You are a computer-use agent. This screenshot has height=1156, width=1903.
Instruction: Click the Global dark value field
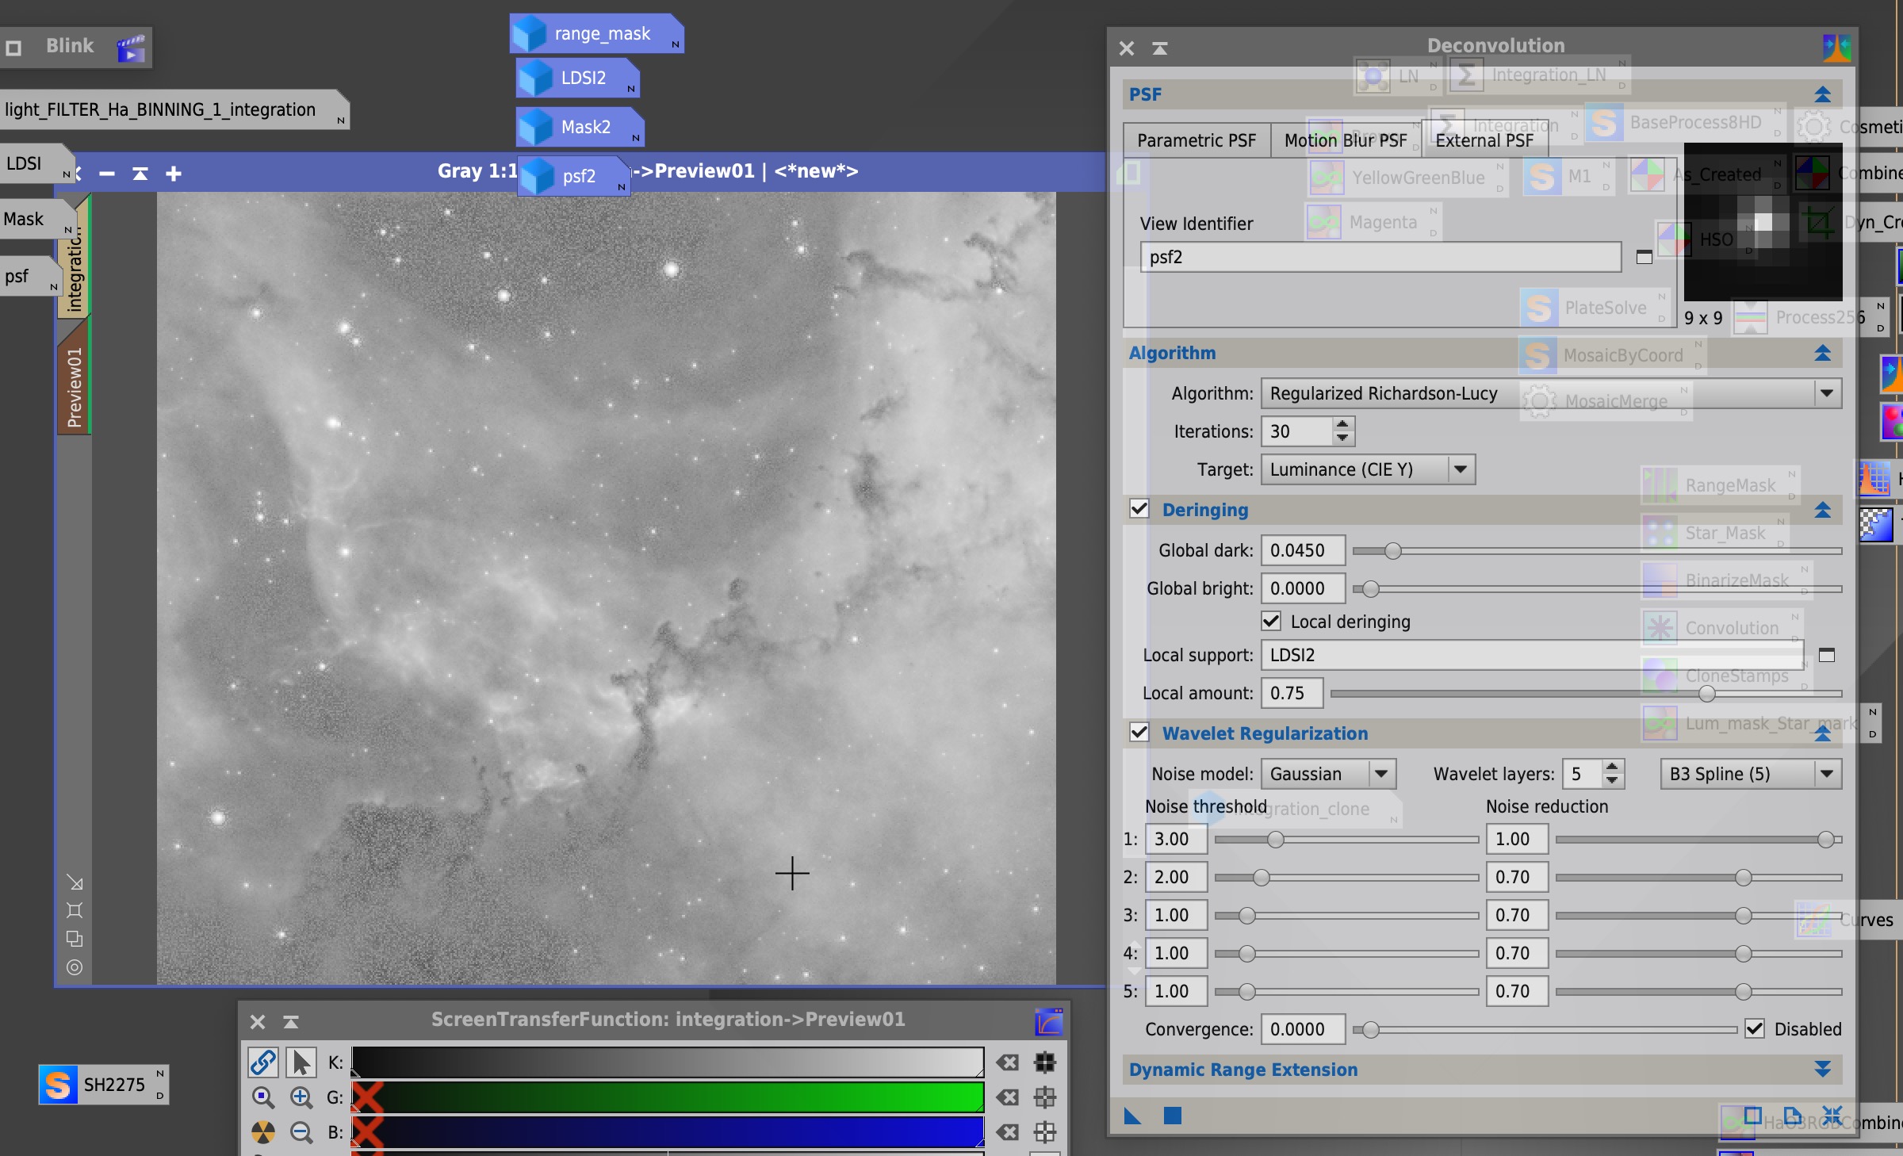tap(1303, 550)
